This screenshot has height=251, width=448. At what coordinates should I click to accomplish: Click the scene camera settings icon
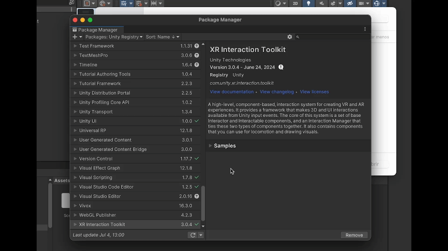(x=361, y=3)
